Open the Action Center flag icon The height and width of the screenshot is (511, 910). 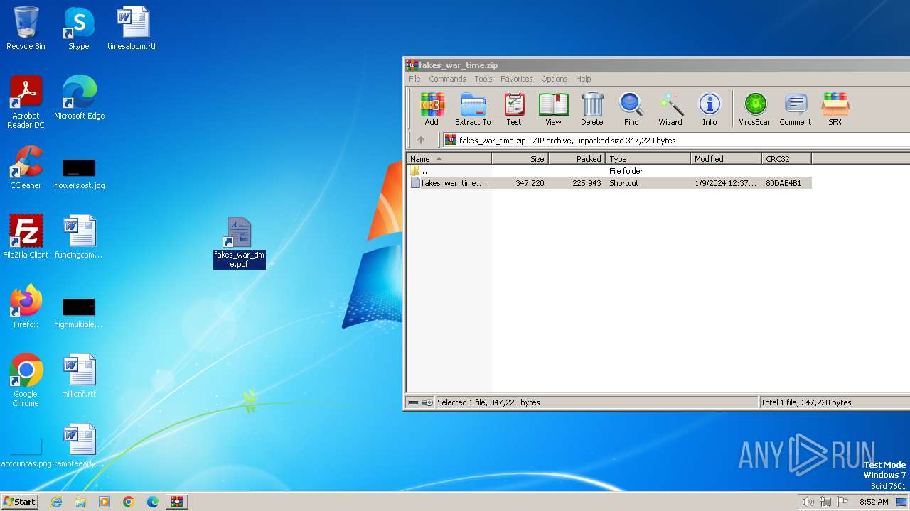point(842,502)
